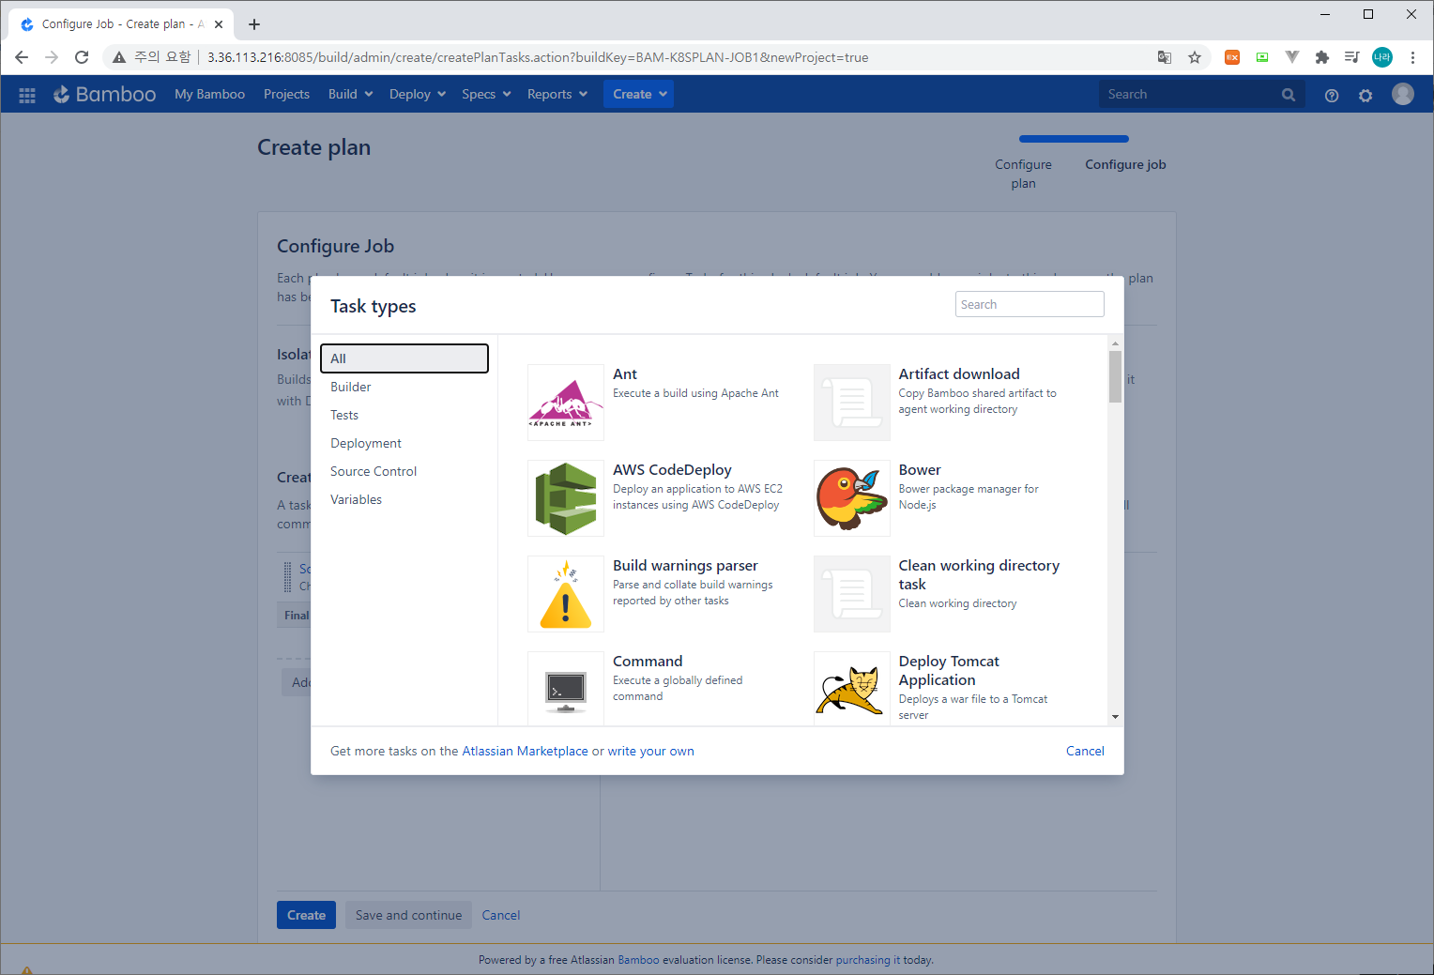Screen dimensions: 1434x975
Task: Click the Configure job step label
Action: point(1125,164)
